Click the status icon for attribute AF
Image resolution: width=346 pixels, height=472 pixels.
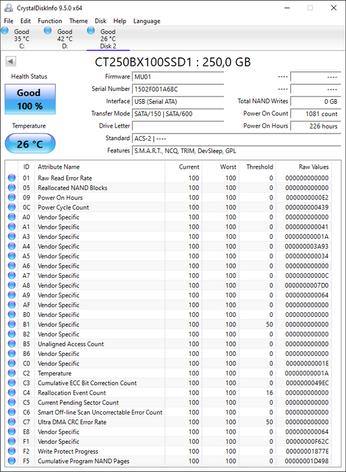coord(11,305)
